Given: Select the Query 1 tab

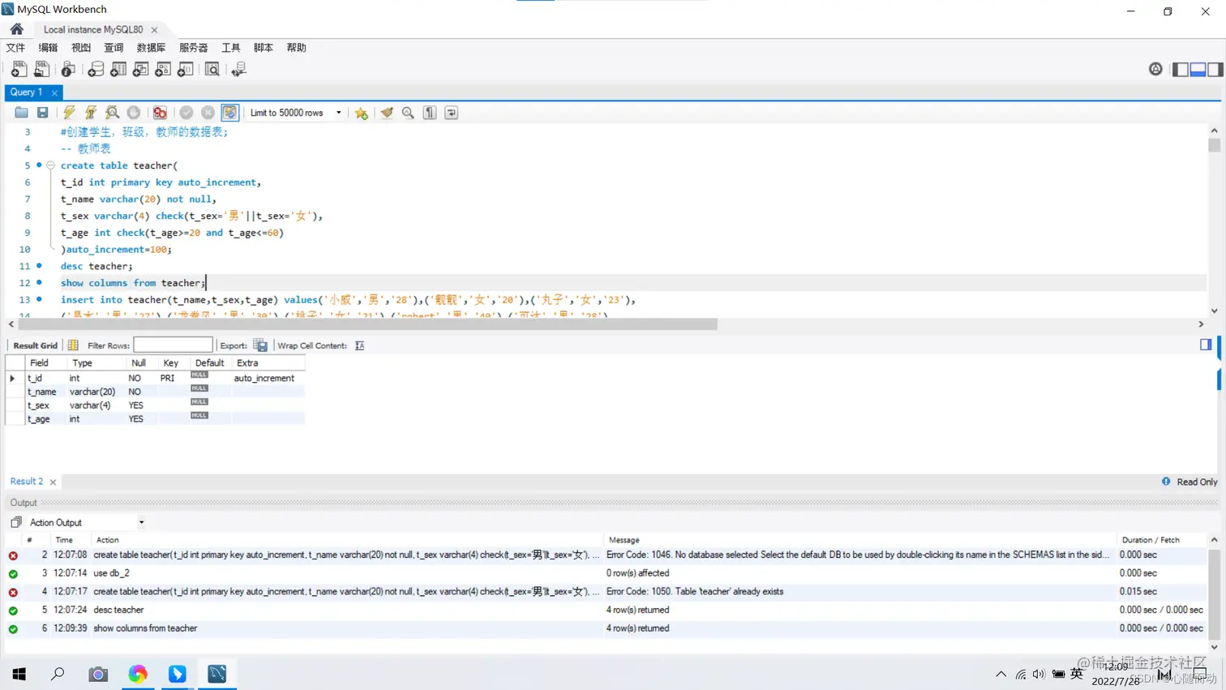Looking at the screenshot, I should pyautogui.click(x=27, y=92).
